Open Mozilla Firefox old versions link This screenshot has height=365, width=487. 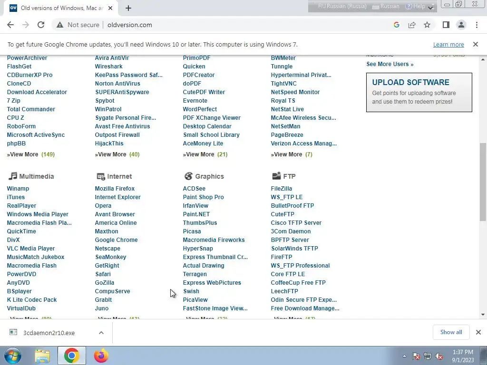tap(115, 188)
